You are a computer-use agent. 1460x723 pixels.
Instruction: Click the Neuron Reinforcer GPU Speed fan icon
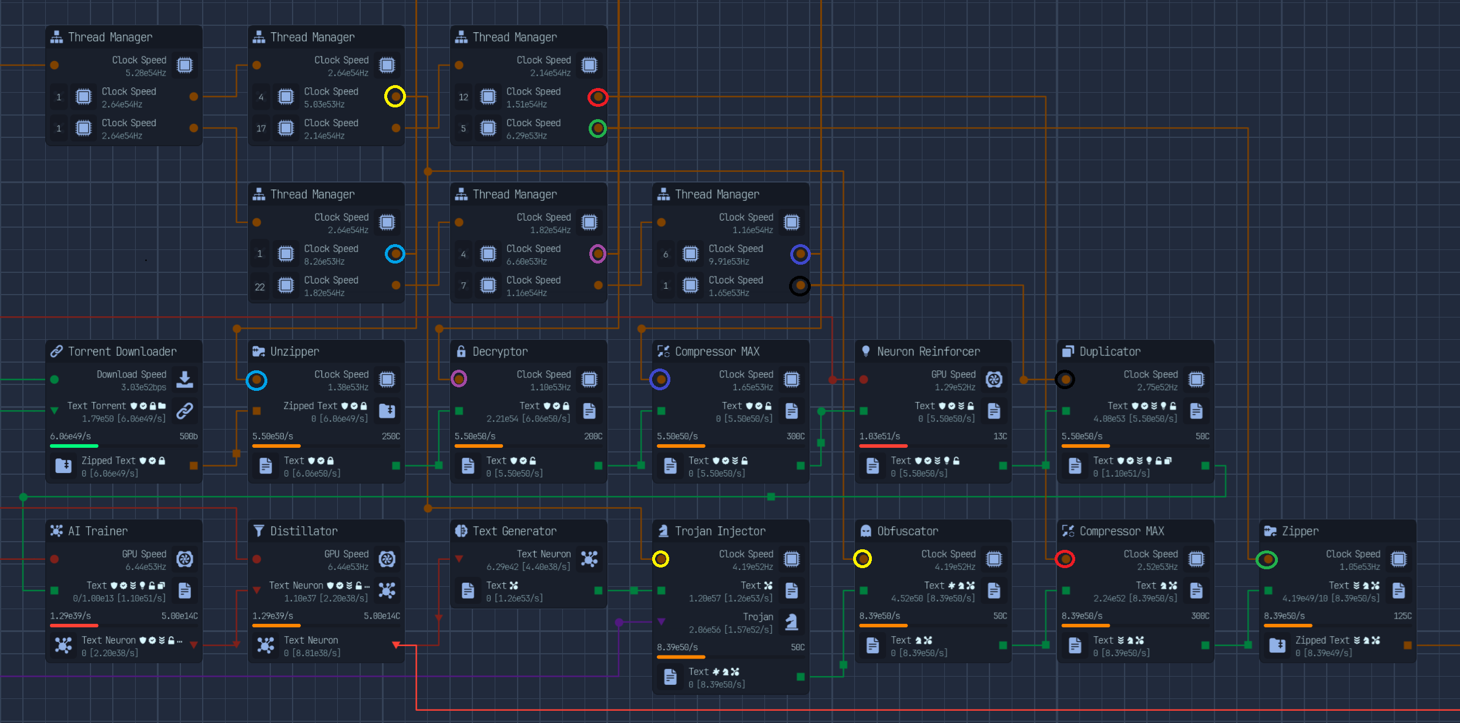[x=994, y=380]
